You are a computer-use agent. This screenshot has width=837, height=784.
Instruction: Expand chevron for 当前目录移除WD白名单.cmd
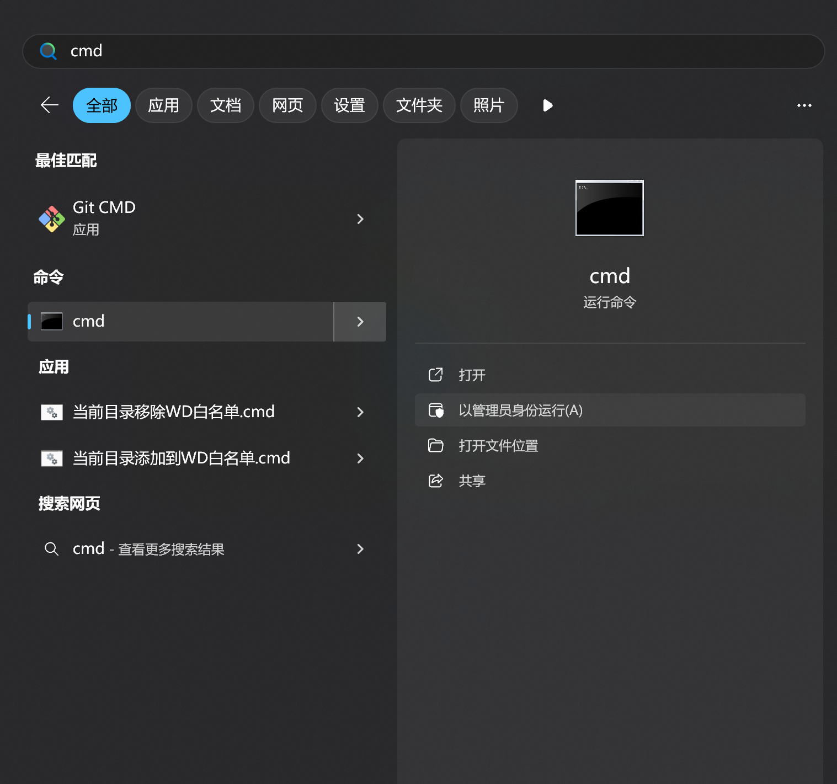tap(360, 412)
